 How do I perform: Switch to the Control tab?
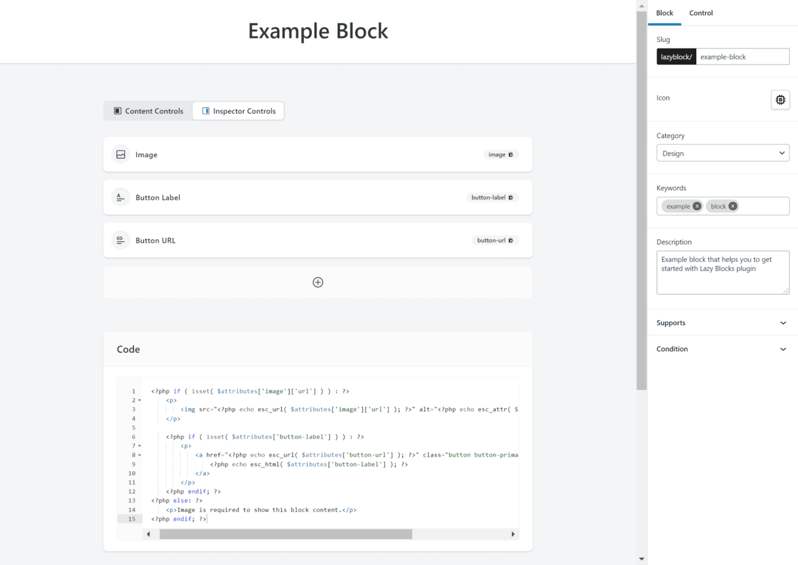701,13
